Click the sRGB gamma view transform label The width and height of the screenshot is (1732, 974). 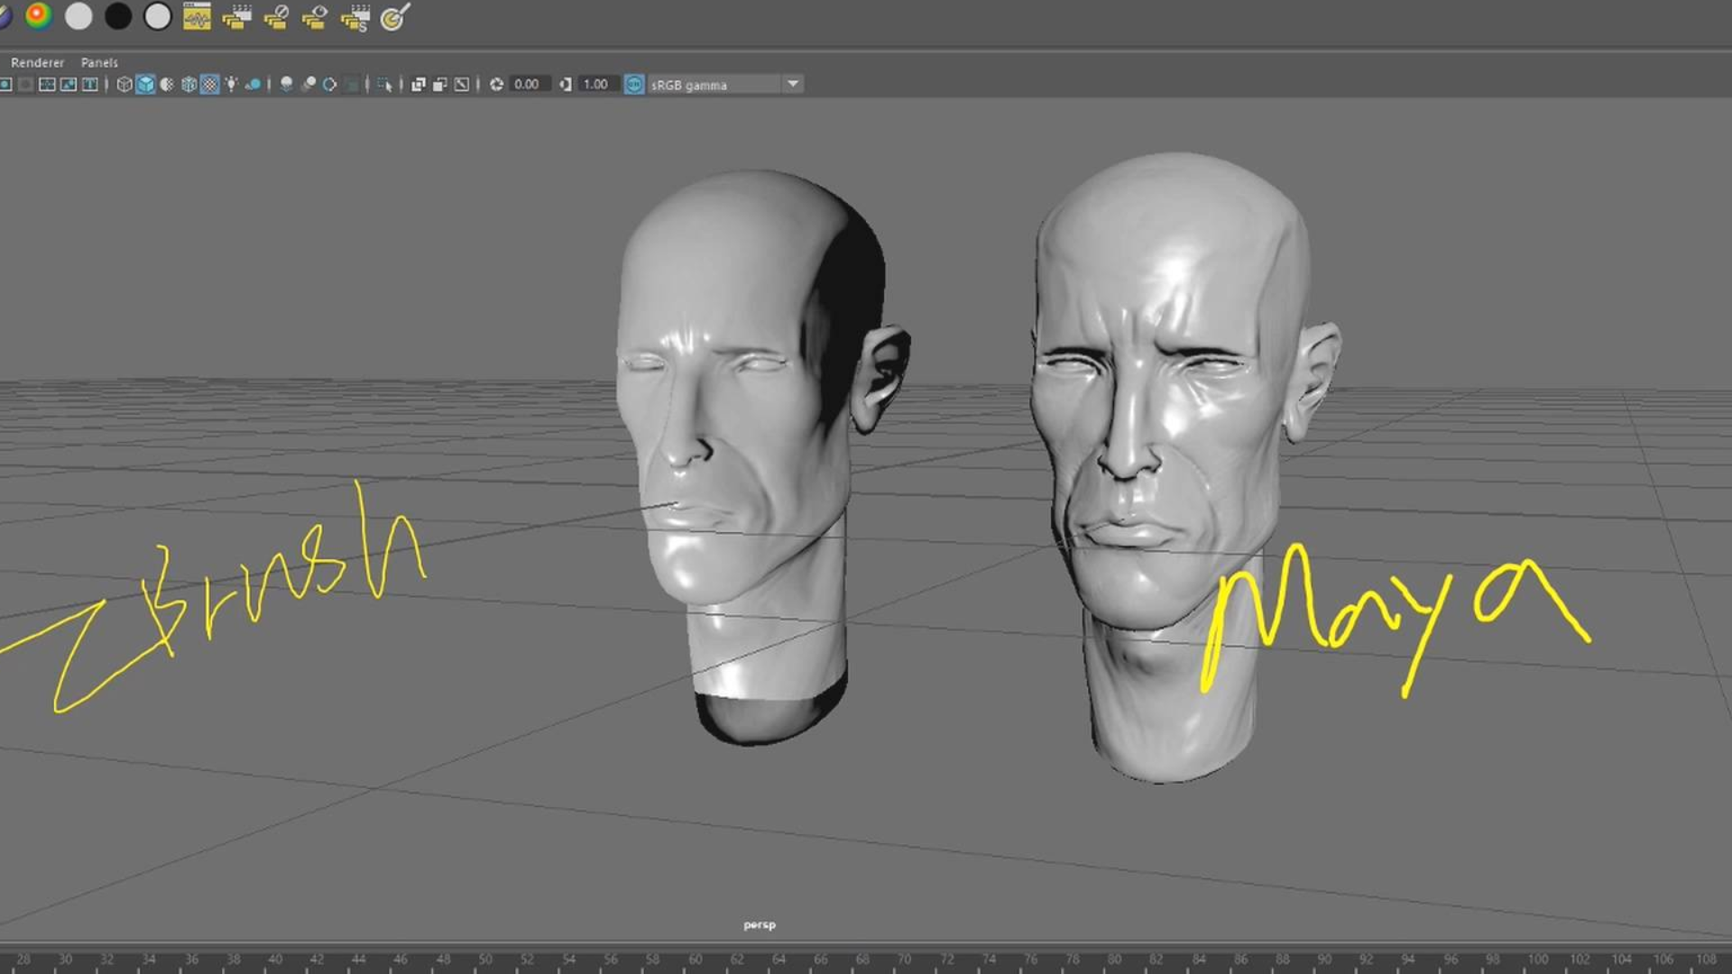pos(689,85)
